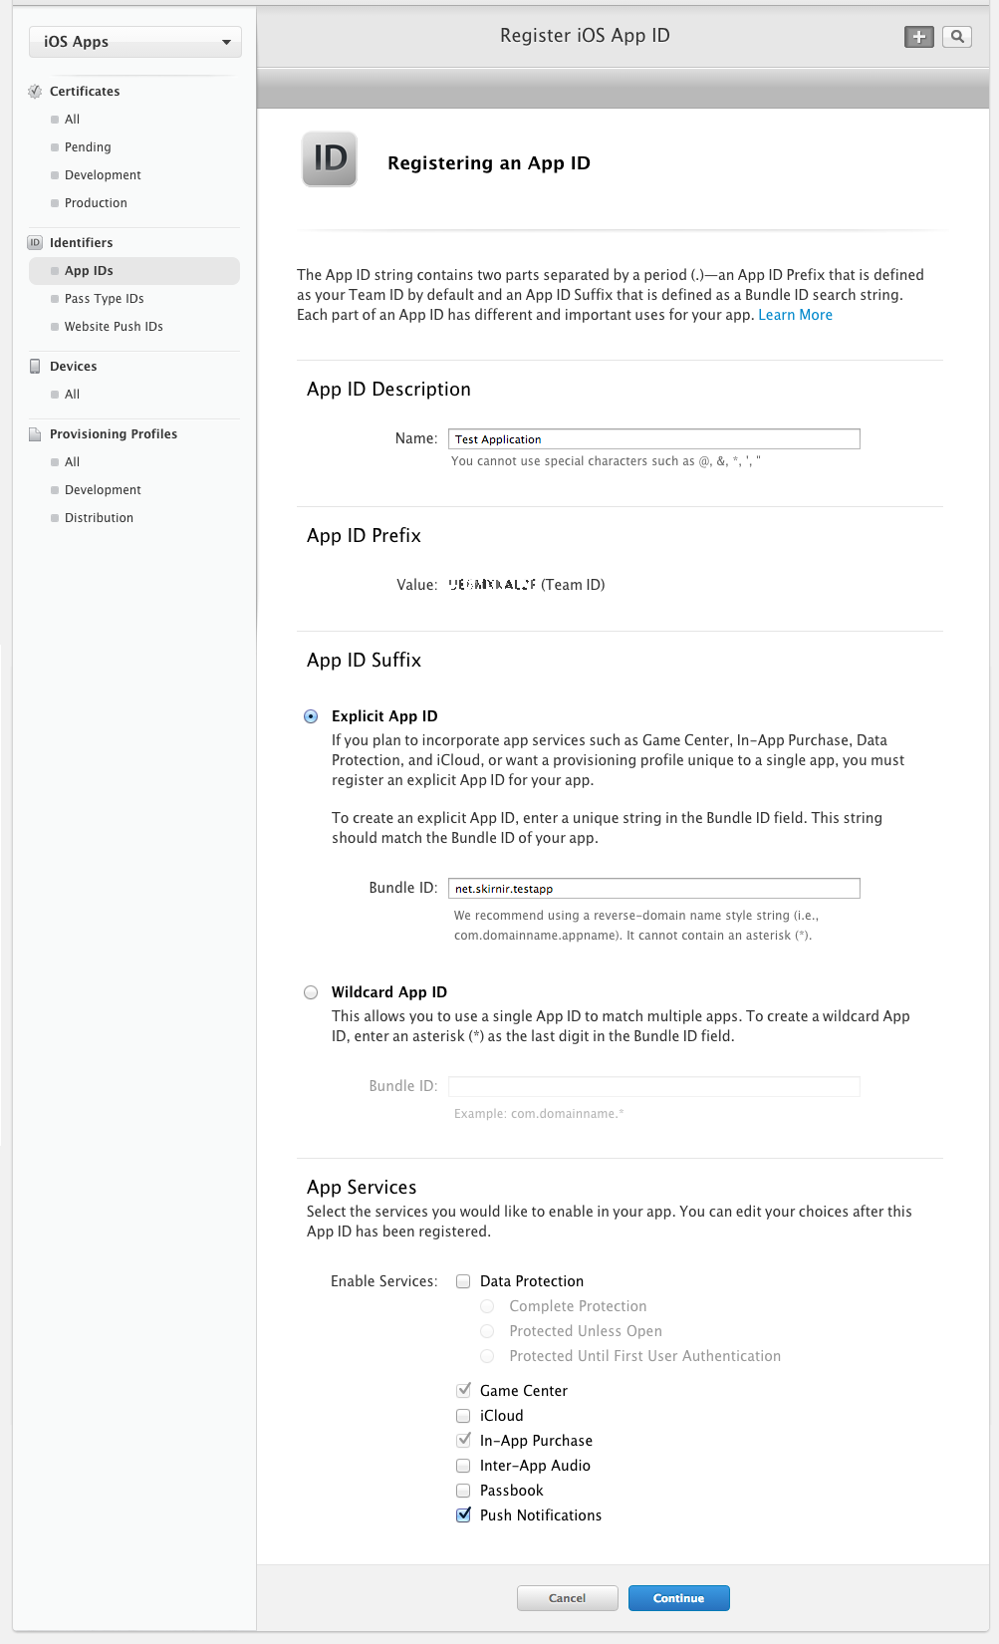Click the Provisioning Profiles document icon
Image resolution: width=999 pixels, height=1644 pixels.
pyautogui.click(x=35, y=434)
